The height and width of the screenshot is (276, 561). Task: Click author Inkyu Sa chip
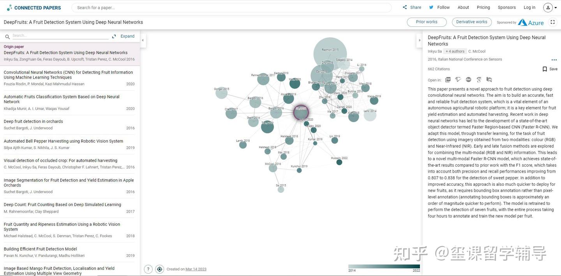pos(435,51)
